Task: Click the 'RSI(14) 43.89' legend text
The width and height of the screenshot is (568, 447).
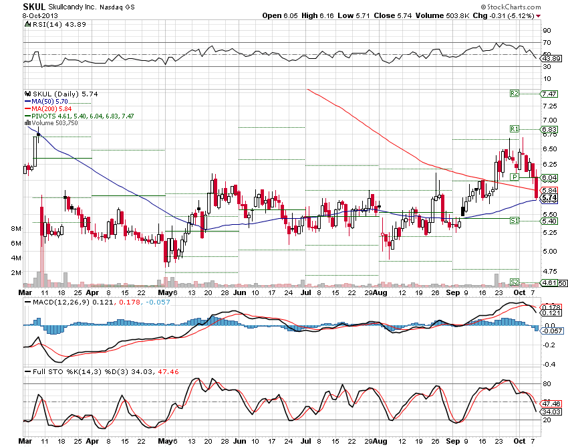Action: (x=59, y=24)
